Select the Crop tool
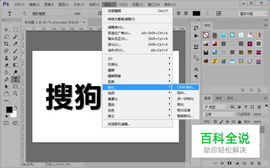270x168 pixels. 6,44
